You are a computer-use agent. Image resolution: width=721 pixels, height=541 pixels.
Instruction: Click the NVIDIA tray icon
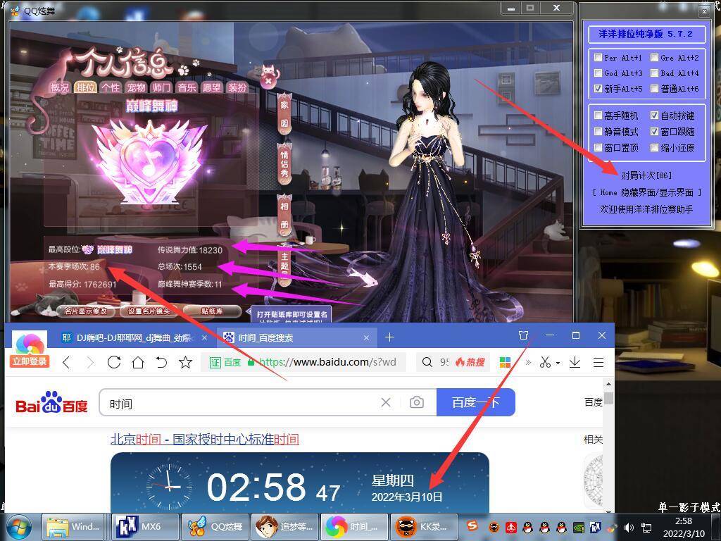(x=579, y=527)
